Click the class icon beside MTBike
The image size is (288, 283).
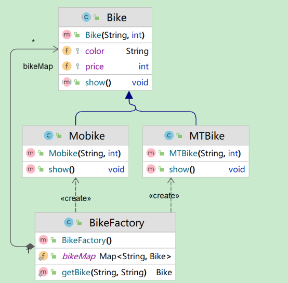click(169, 136)
